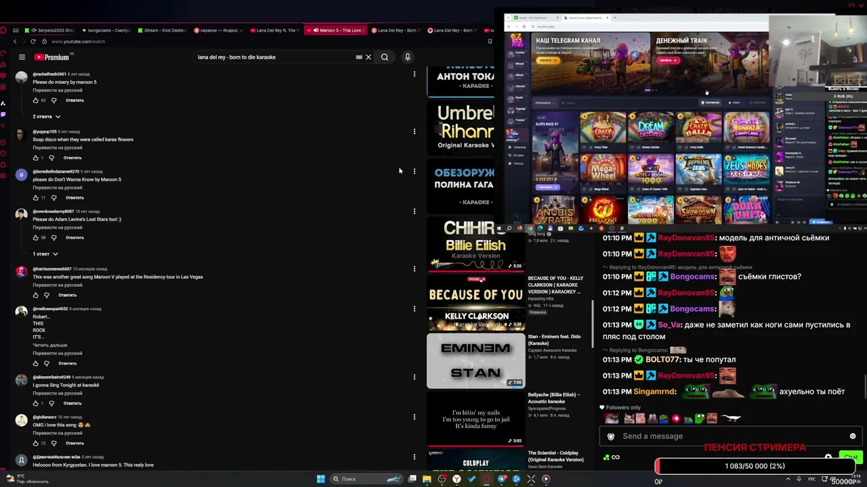
Task: Reply to the 'OMG i love this song' comment
Action: pyautogui.click(x=75, y=443)
